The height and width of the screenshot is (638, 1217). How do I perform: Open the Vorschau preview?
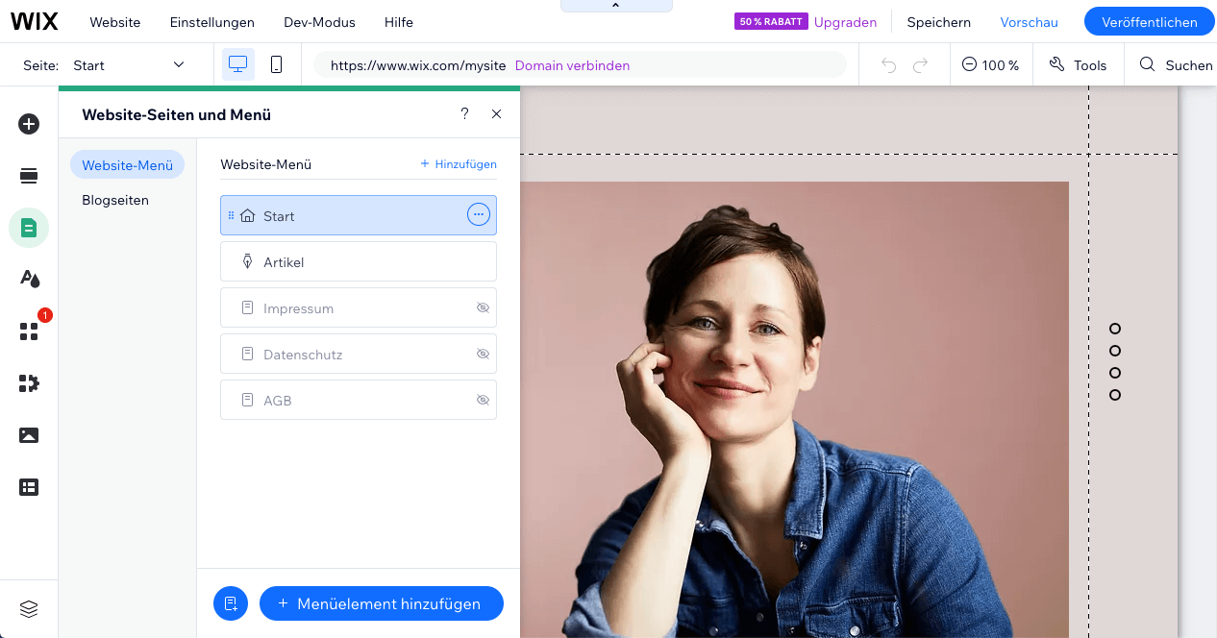[1029, 22]
